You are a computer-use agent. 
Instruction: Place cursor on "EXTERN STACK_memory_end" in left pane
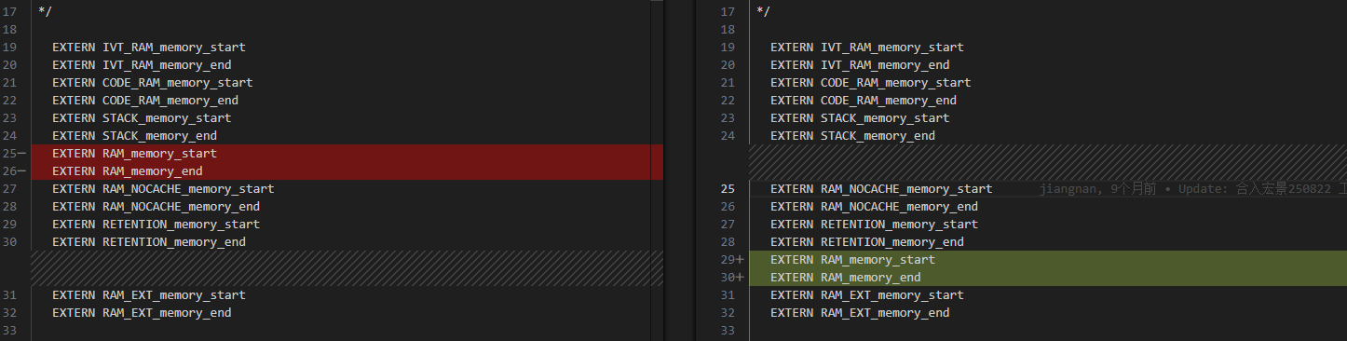(x=135, y=136)
